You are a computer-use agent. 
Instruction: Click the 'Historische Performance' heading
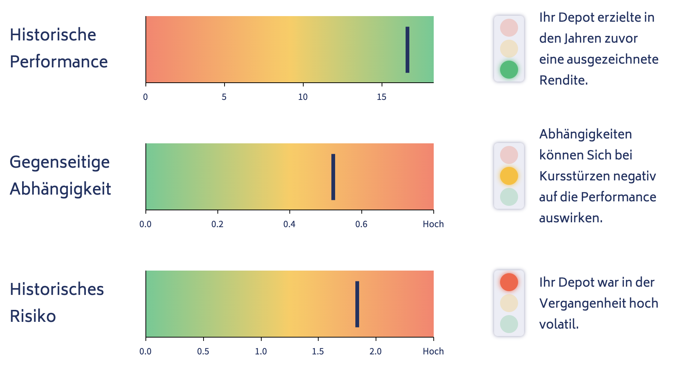pyautogui.click(x=59, y=48)
